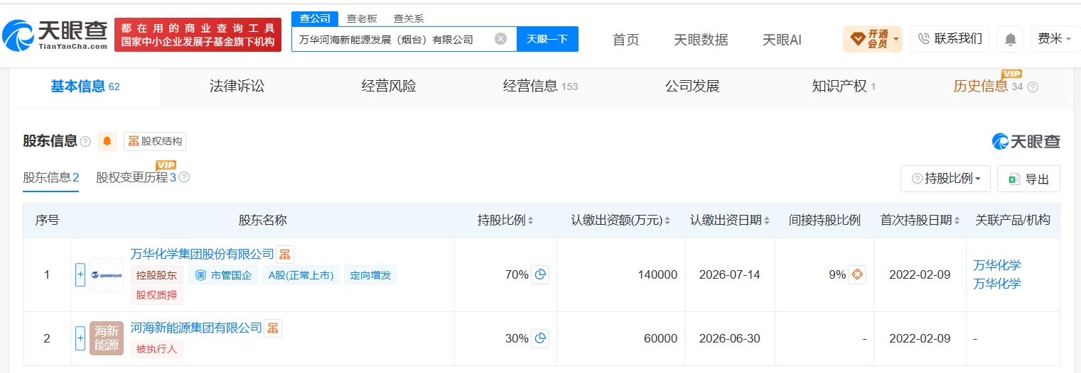The width and height of the screenshot is (1081, 373).
Task: Open 河海新能源集团有限公司 shareholder link
Action: click(196, 328)
